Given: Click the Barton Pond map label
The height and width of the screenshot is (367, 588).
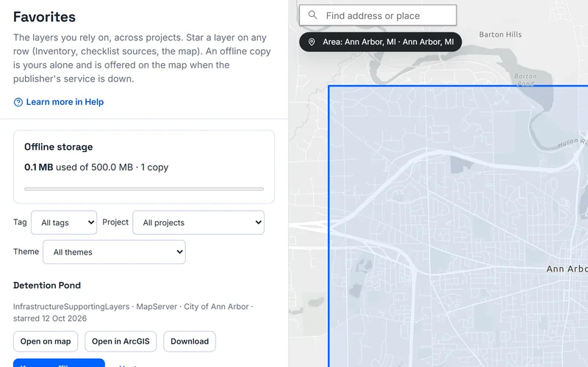Looking at the screenshot, I should pos(526,79).
